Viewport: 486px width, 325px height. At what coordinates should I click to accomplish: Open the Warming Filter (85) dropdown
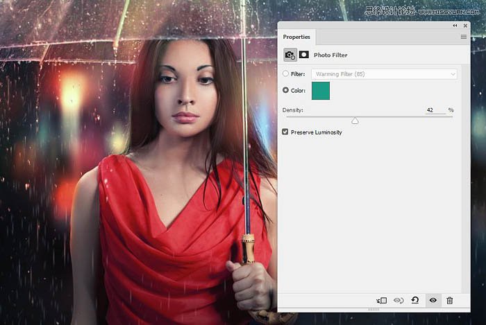click(383, 73)
